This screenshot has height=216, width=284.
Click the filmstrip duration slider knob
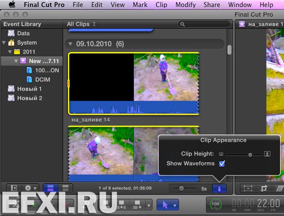(x=181, y=189)
